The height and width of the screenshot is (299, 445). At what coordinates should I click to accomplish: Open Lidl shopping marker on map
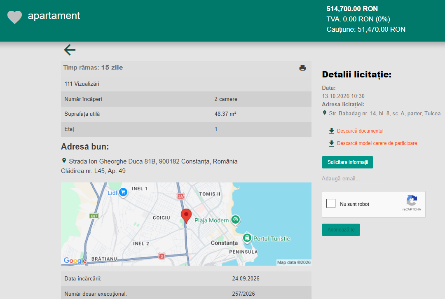(x=123, y=193)
